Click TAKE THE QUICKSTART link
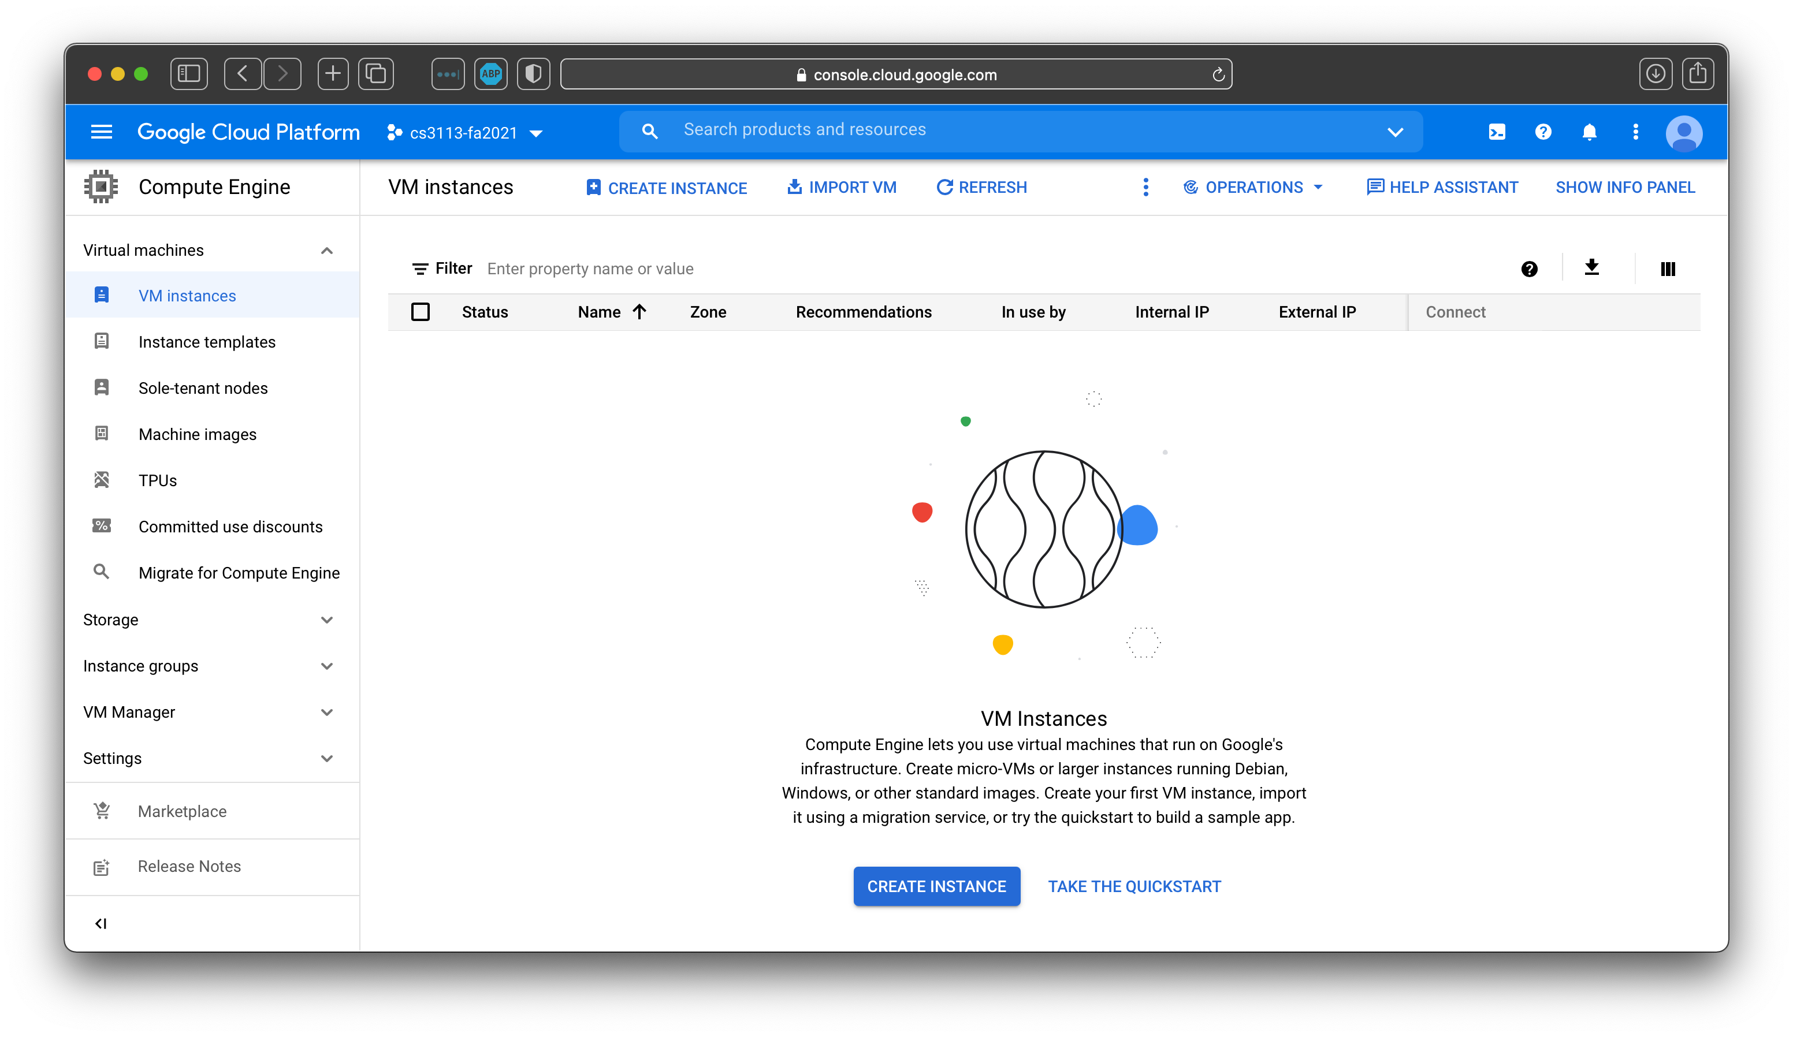 pyautogui.click(x=1134, y=886)
